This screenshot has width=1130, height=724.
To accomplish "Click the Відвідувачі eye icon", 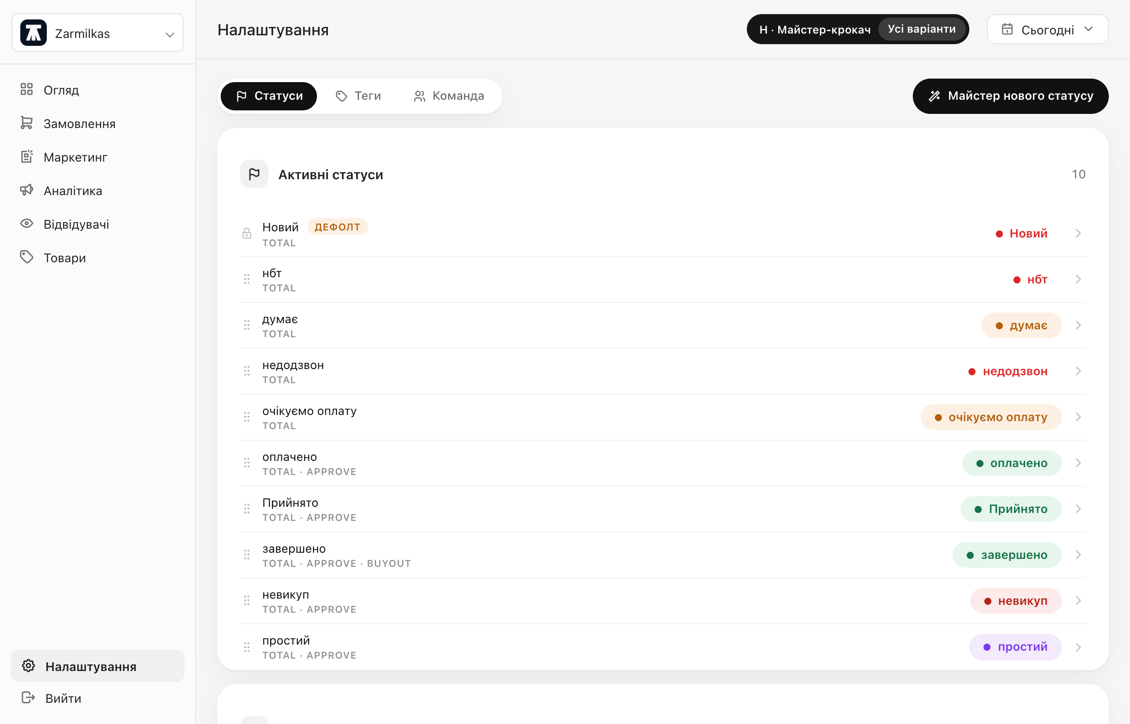I will pyautogui.click(x=27, y=224).
